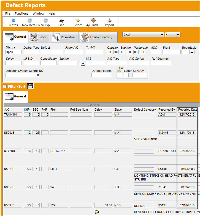Select the upper General tab
The image size is (200, 216).
point(15,37)
